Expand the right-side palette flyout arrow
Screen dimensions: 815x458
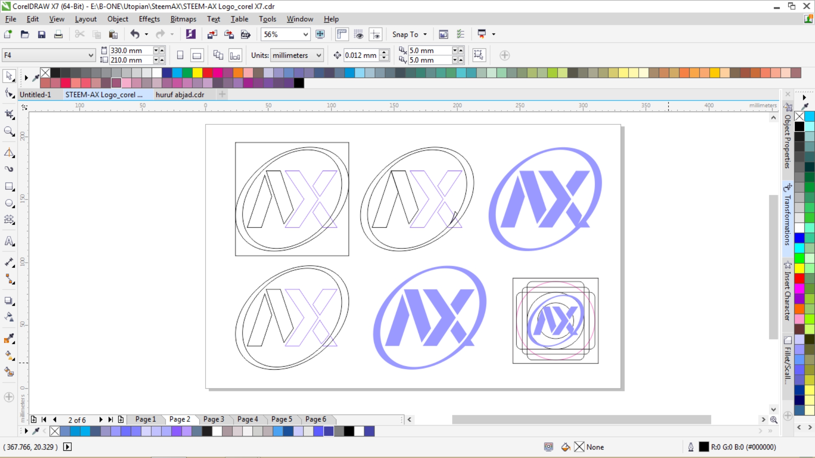[x=804, y=98]
